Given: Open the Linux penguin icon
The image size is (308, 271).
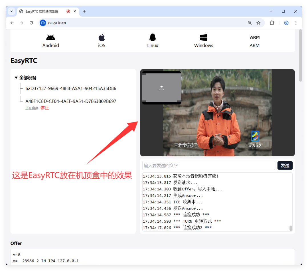Looking at the screenshot, I should click(153, 37).
